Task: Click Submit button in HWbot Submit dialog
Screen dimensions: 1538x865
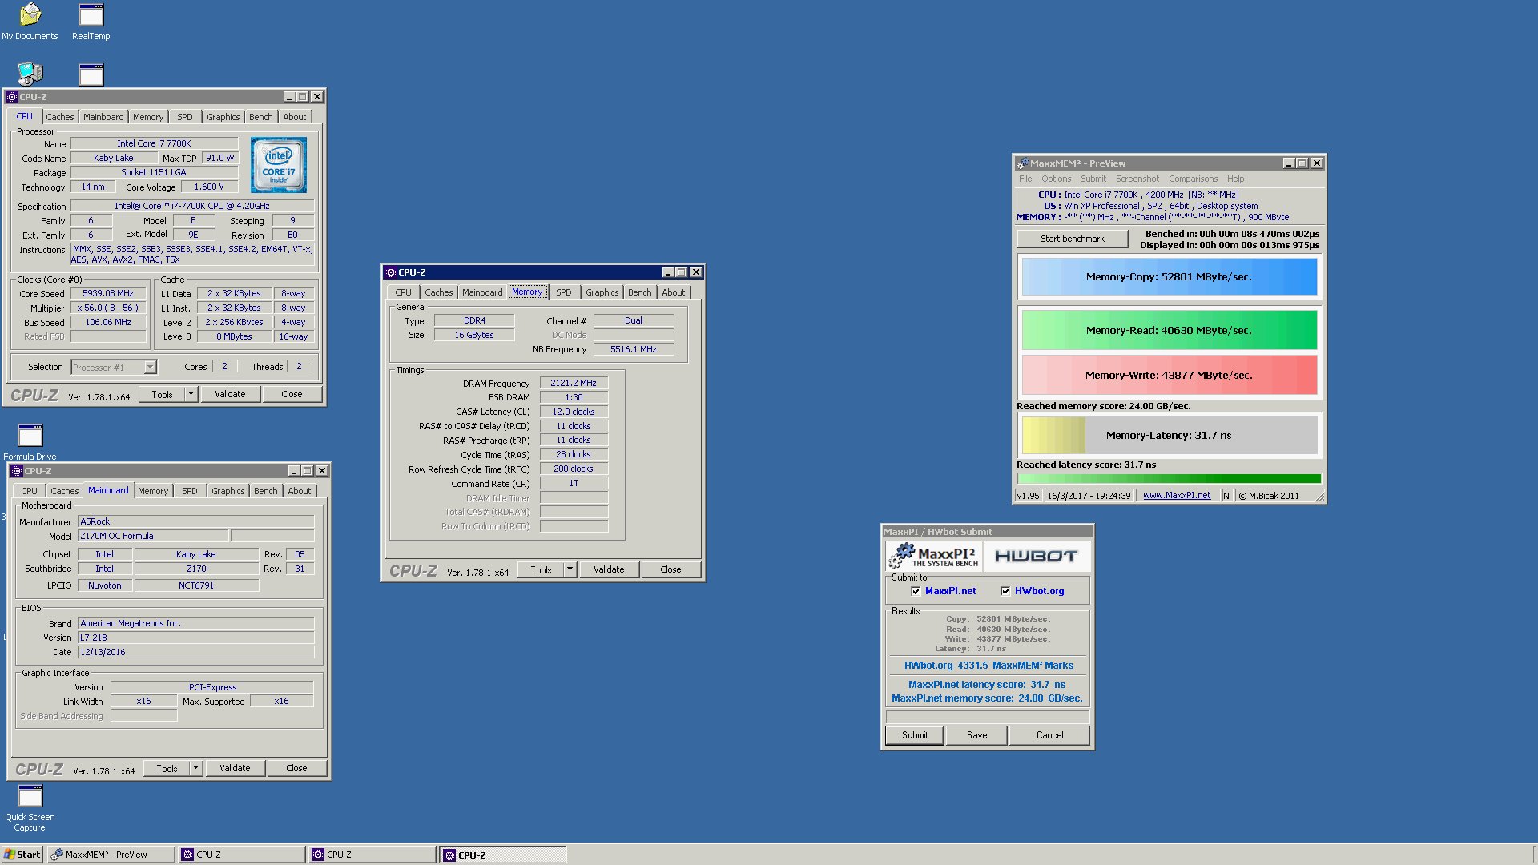Action: [914, 735]
